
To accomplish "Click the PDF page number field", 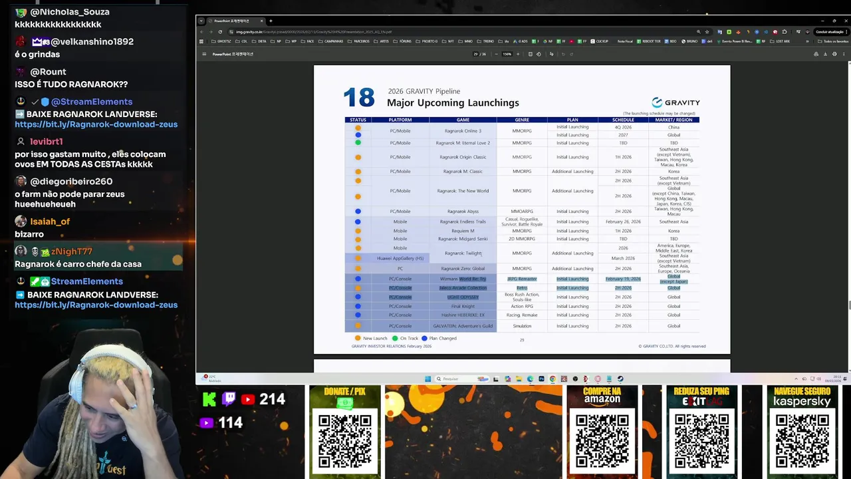I will point(475,54).
